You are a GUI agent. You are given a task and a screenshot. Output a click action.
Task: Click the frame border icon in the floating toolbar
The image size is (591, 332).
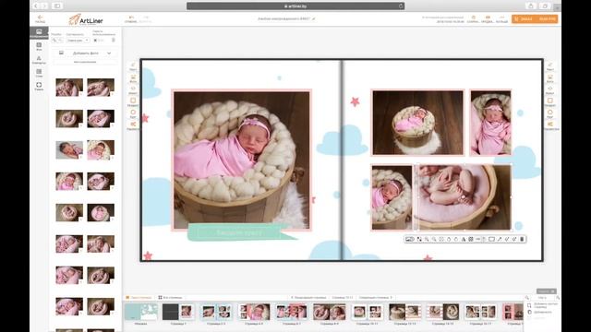pyautogui.click(x=491, y=239)
